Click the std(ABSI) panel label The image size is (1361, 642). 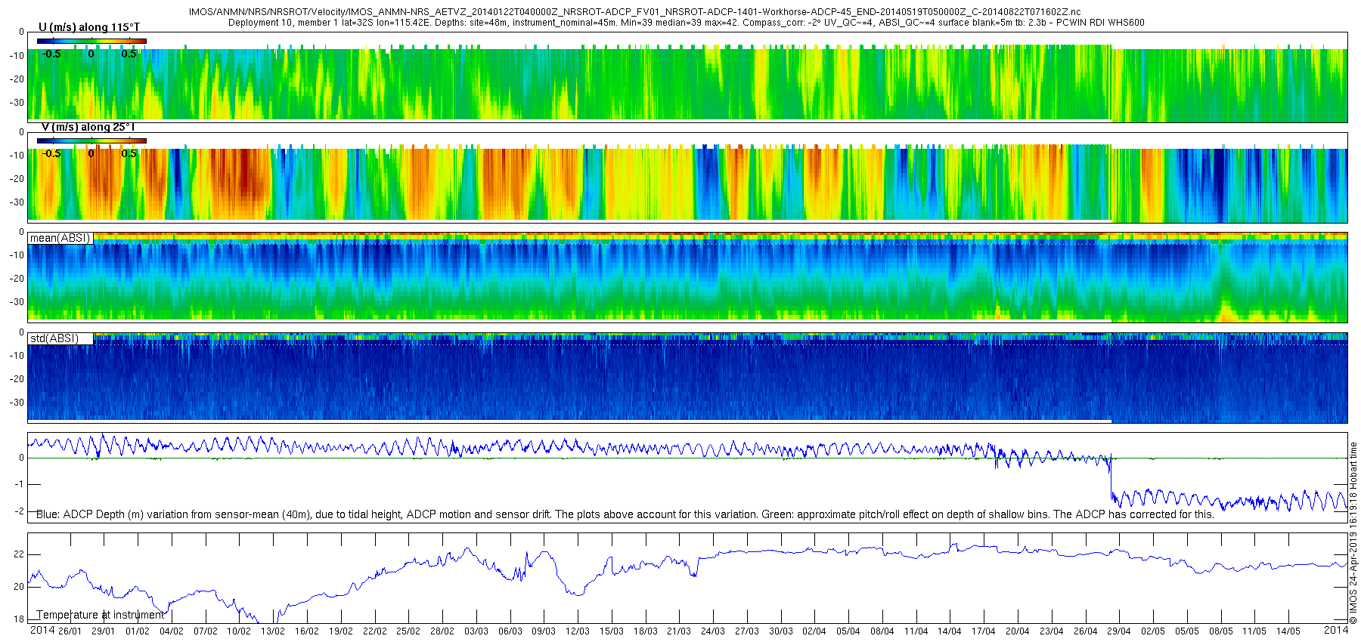click(x=54, y=338)
